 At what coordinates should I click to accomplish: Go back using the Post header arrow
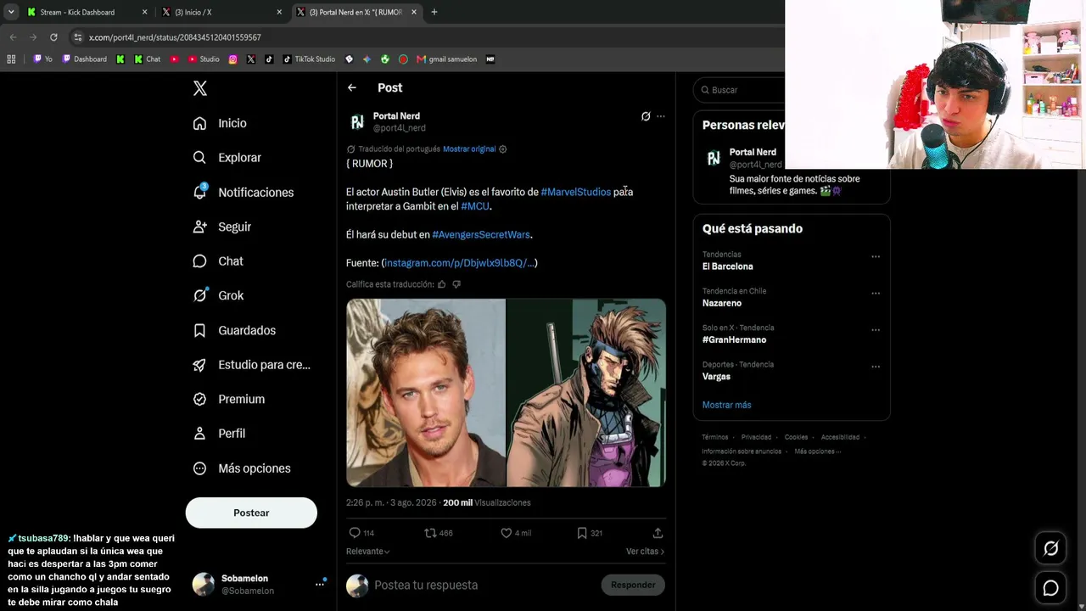(352, 87)
